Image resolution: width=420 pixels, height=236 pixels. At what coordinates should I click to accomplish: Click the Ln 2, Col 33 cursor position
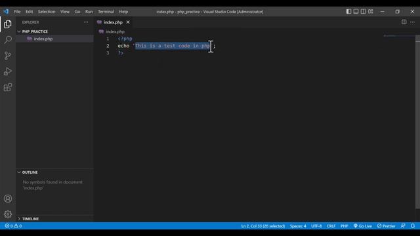pyautogui.click(x=262, y=226)
